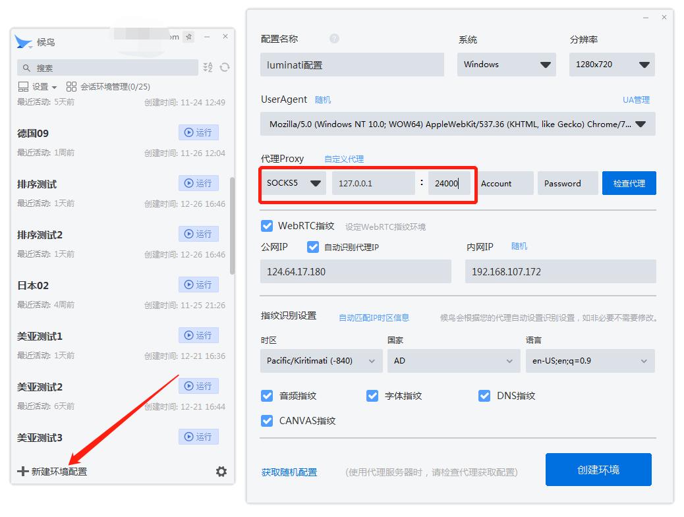Click inside the 搜索 search field
684x517 pixels.
[x=105, y=67]
